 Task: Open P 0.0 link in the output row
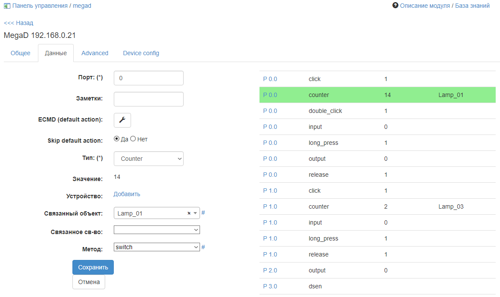[270, 159]
